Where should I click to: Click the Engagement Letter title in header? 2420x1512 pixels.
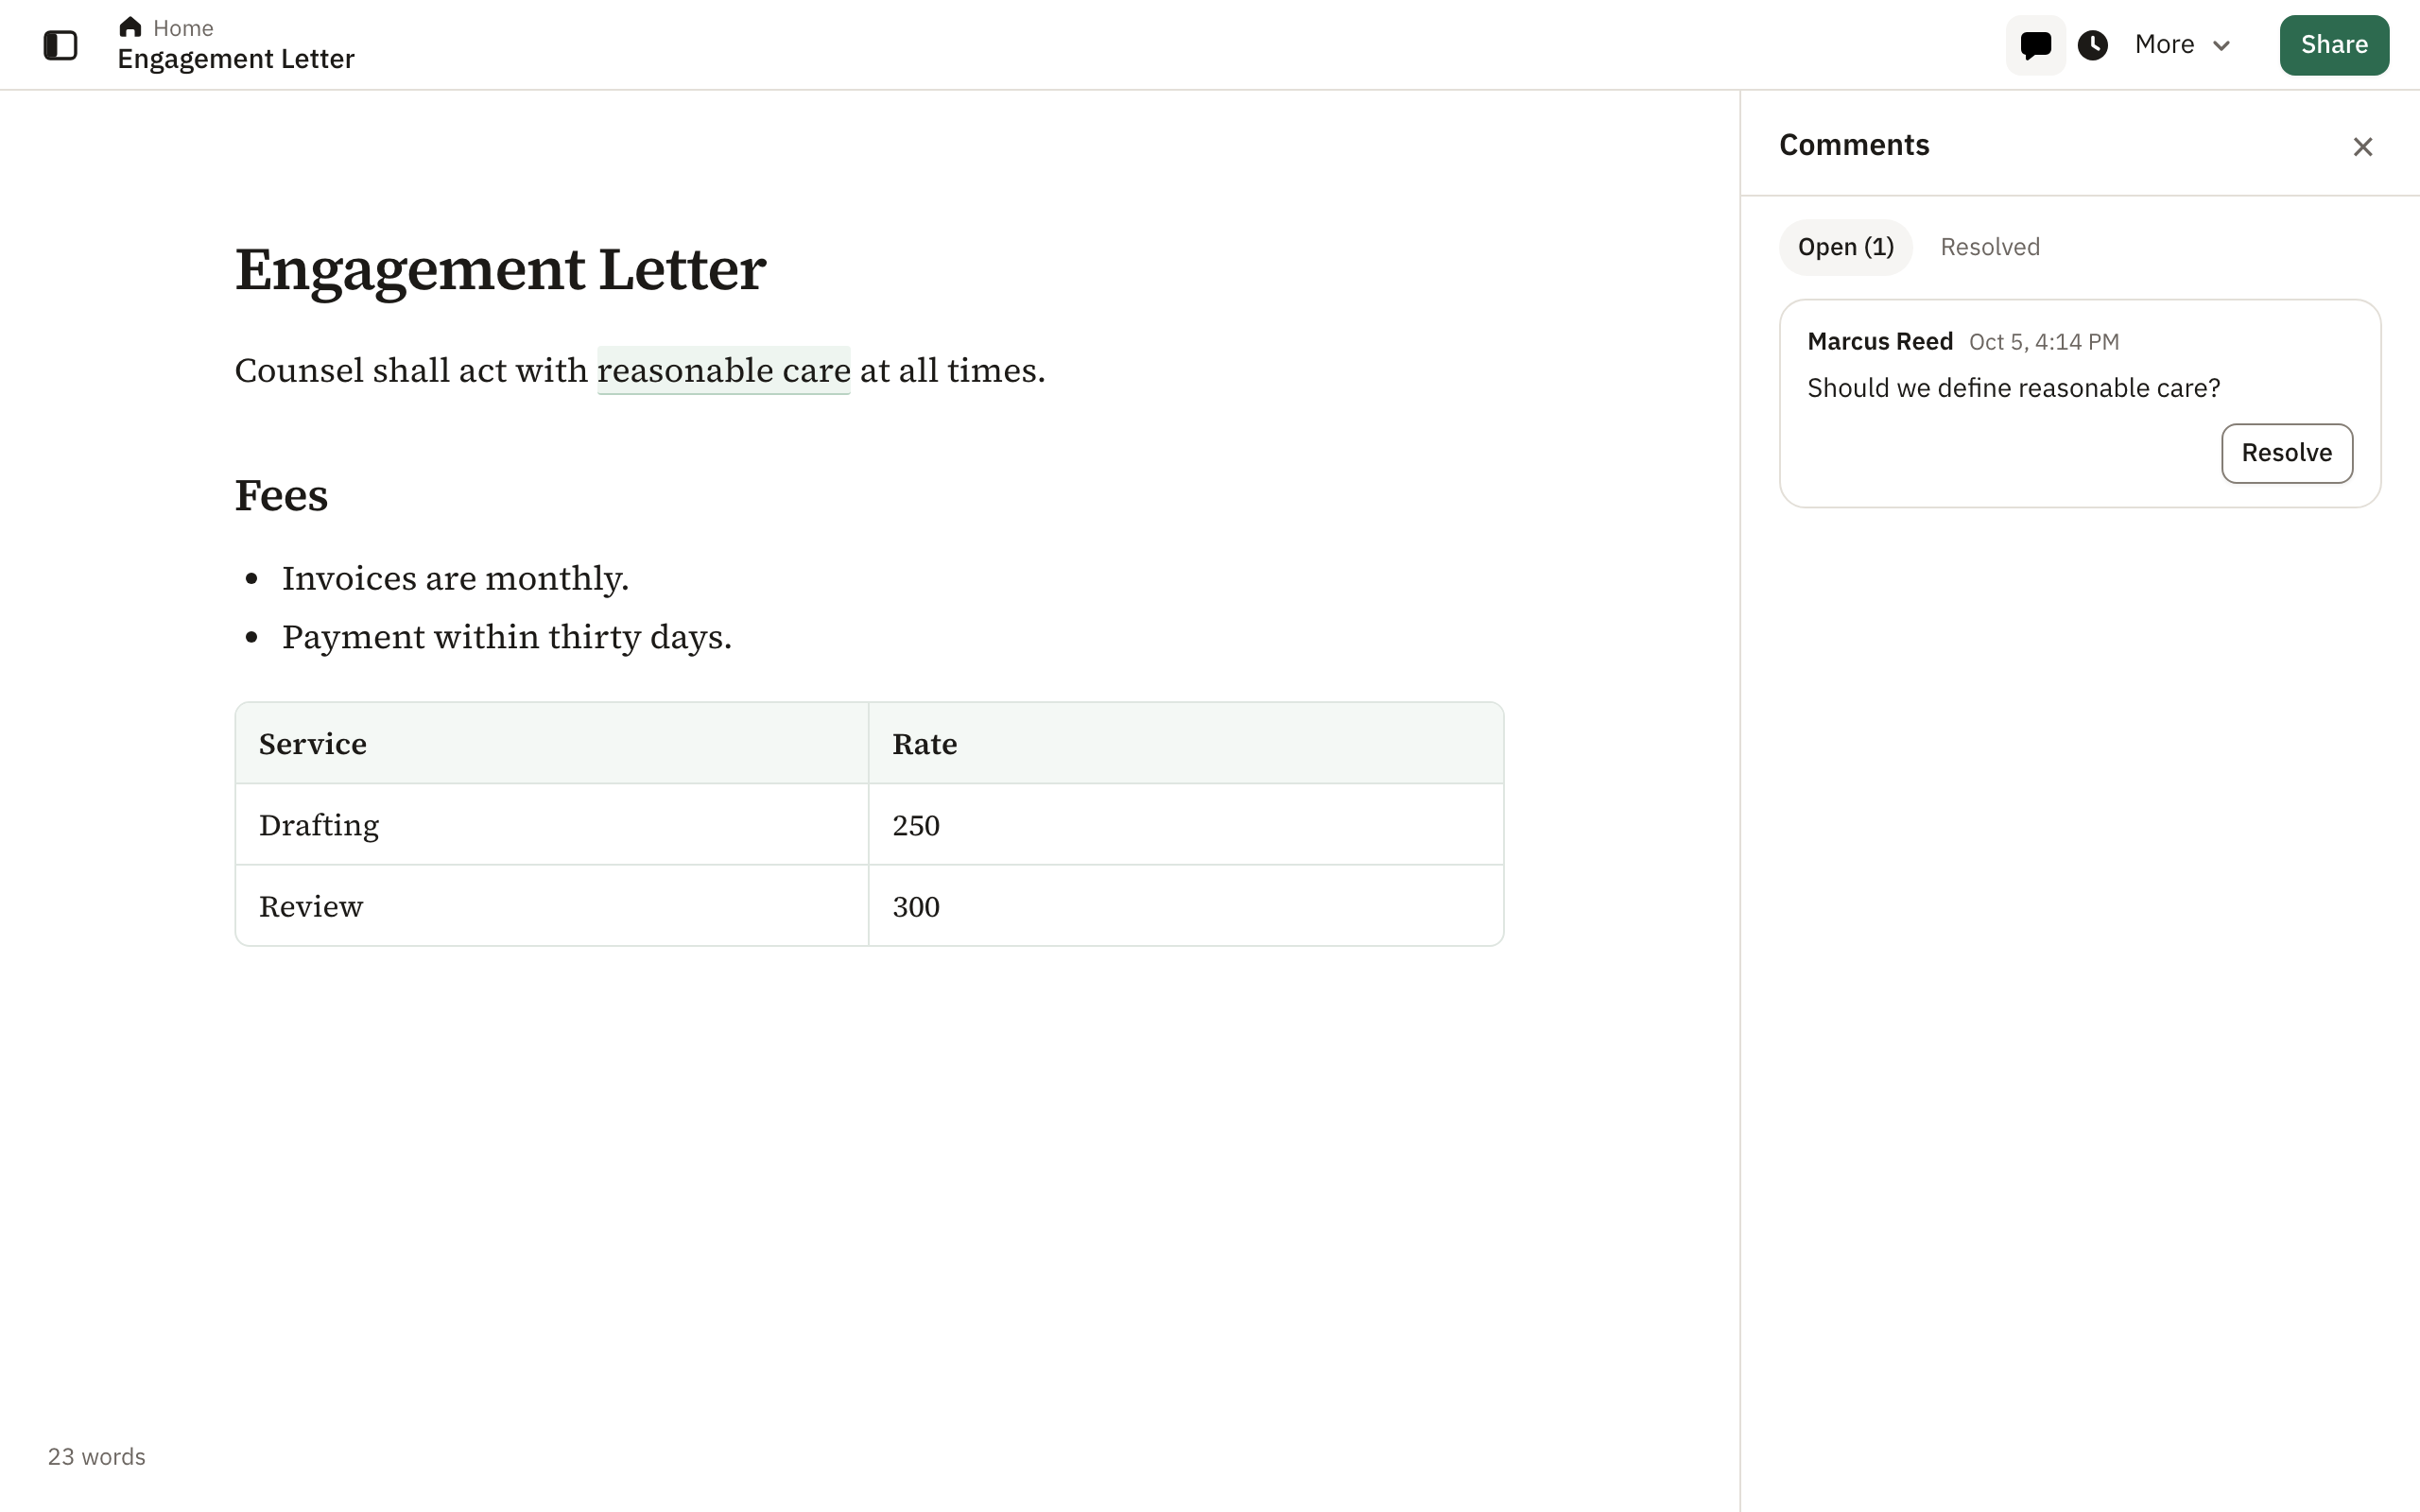tap(236, 59)
